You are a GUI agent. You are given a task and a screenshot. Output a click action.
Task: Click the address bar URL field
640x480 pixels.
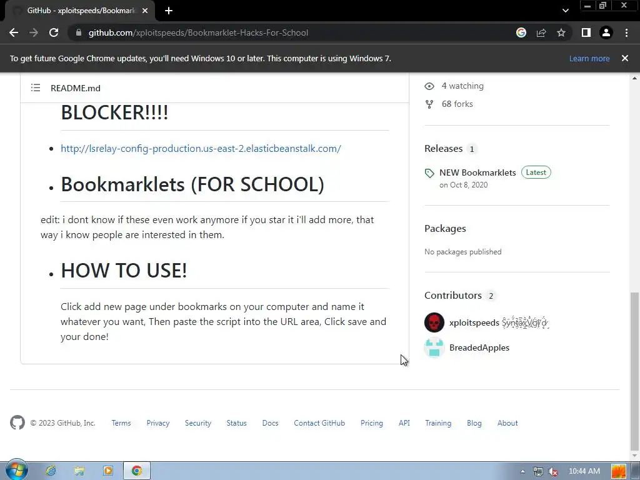[294, 32]
